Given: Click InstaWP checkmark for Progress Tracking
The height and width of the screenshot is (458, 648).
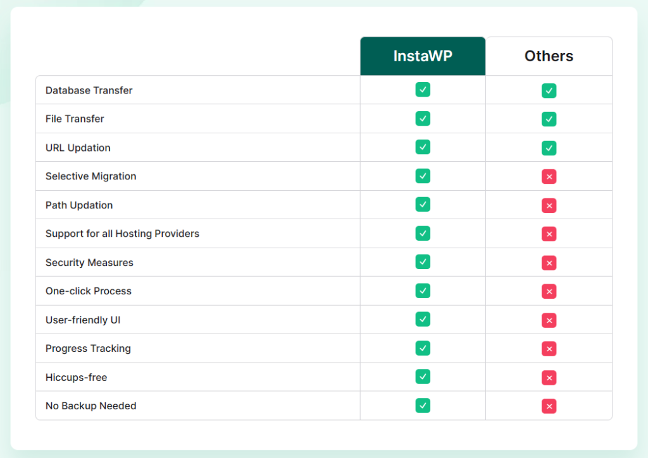Looking at the screenshot, I should [x=423, y=348].
